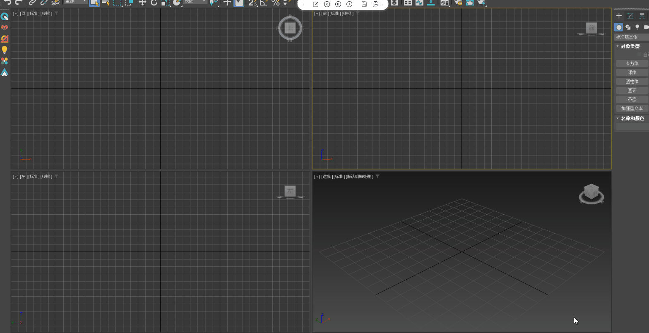
Task: Click the front viewport ViewCube face
Action: click(x=591, y=28)
